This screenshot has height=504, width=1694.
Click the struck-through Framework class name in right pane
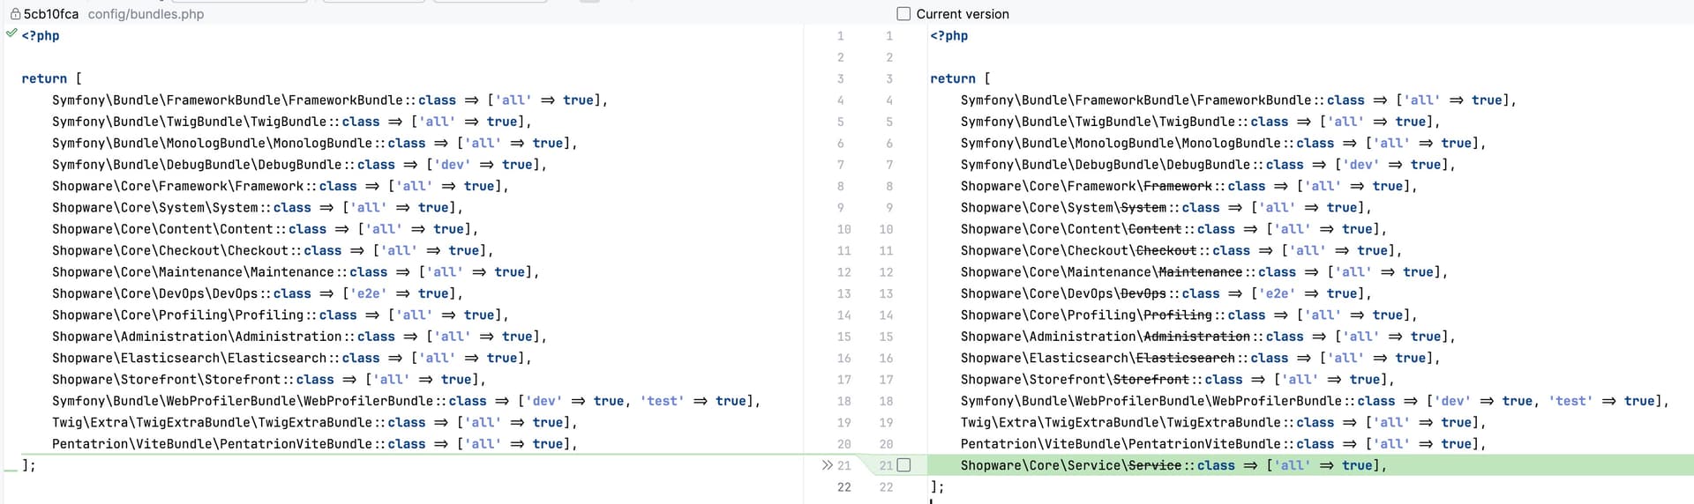tap(1177, 186)
